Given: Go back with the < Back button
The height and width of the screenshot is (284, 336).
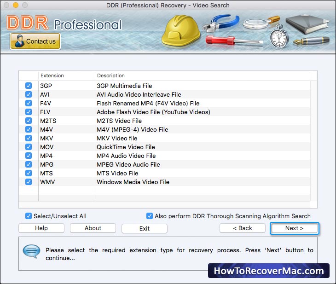Looking at the screenshot, I should click(x=243, y=228).
